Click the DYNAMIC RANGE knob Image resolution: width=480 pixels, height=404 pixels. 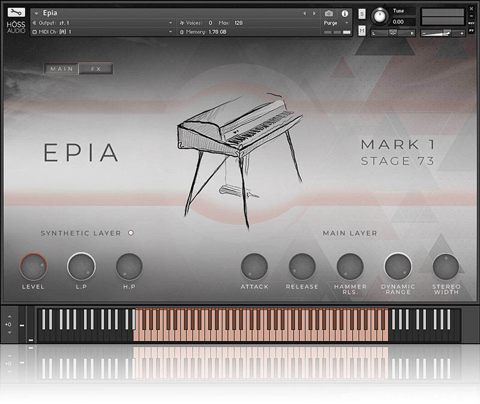[398, 267]
